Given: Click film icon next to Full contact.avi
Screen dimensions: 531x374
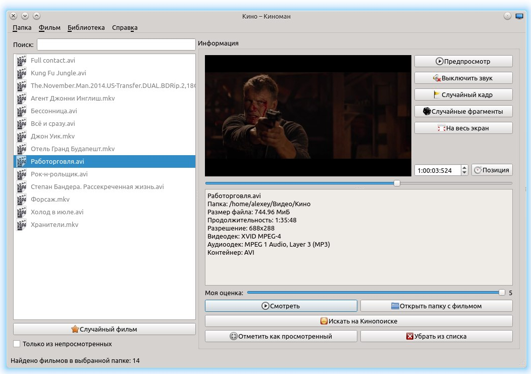Looking at the screenshot, I should (21, 60).
